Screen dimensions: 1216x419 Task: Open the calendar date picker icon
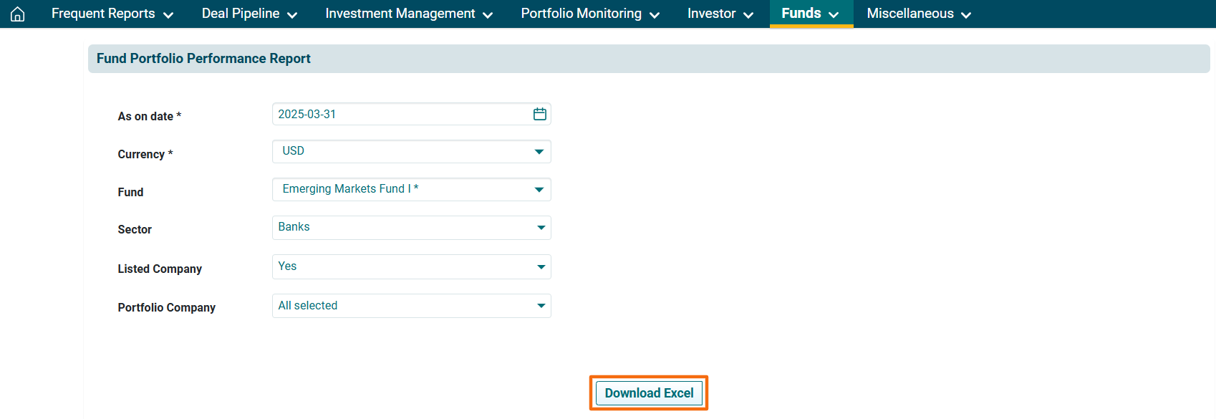click(x=539, y=114)
